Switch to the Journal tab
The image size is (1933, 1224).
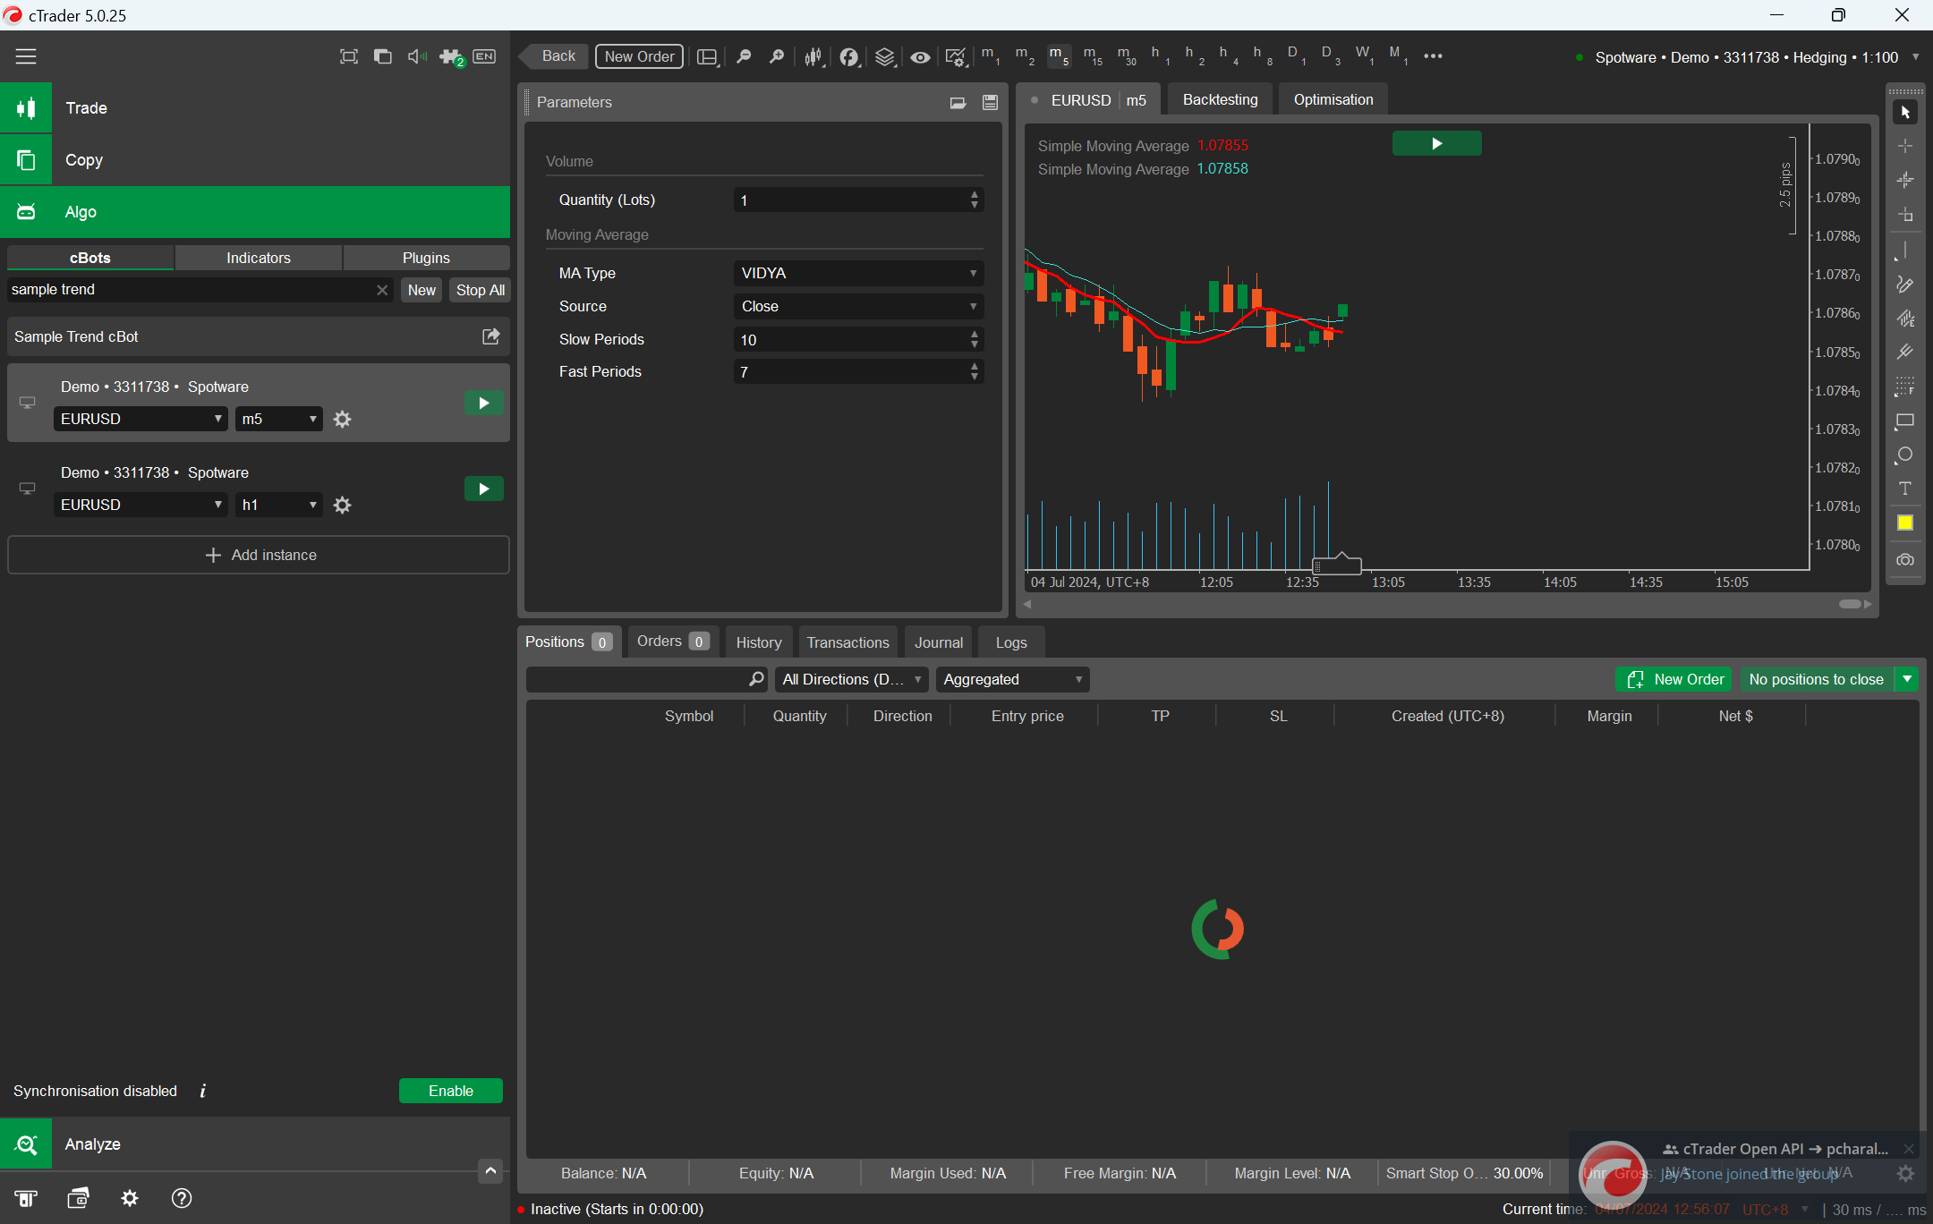pos(939,642)
